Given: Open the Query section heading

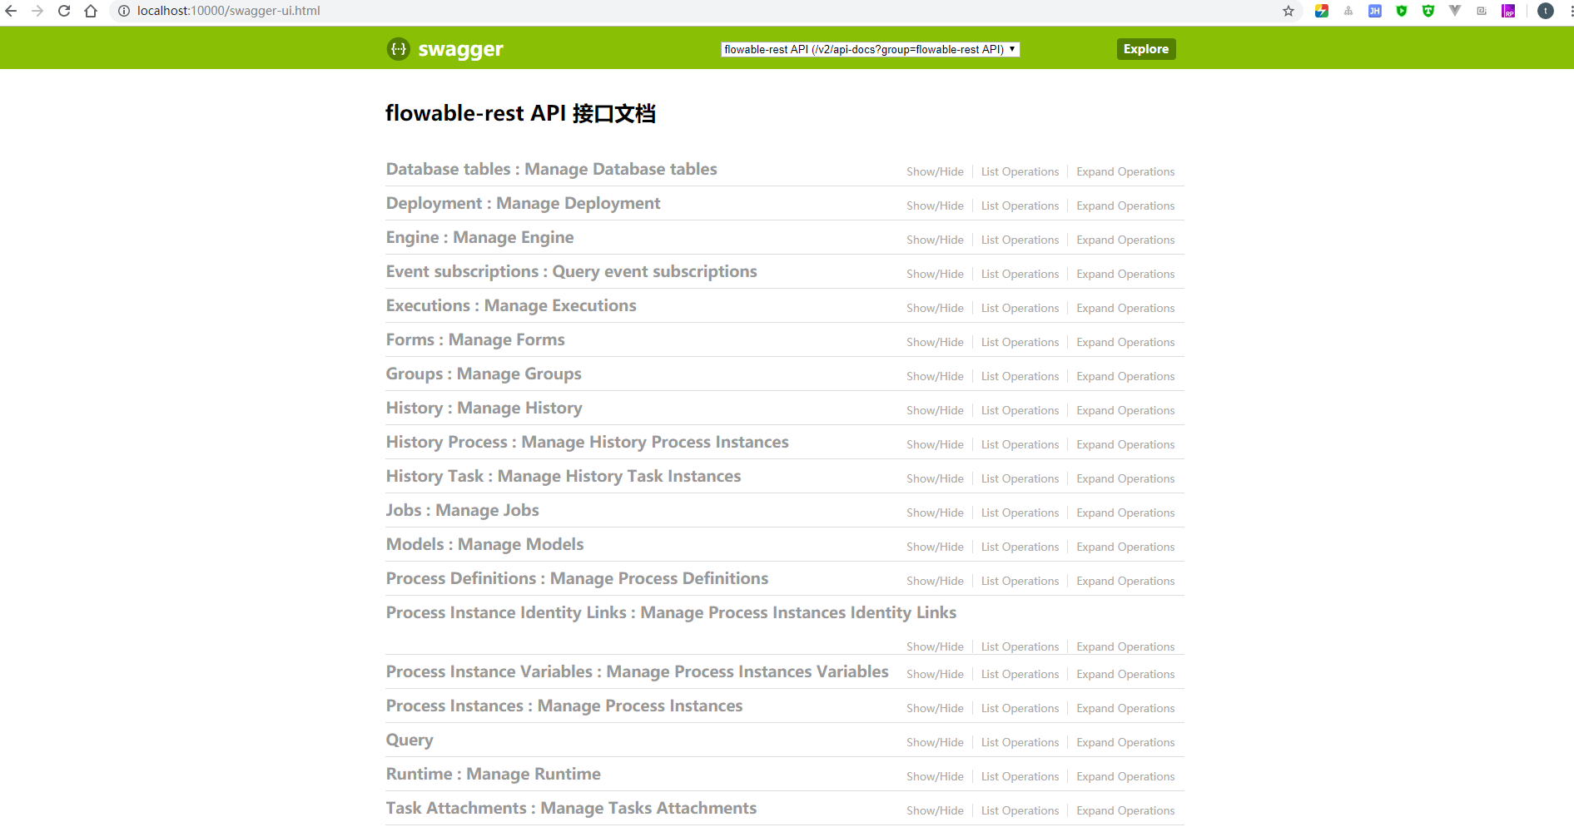Looking at the screenshot, I should pyautogui.click(x=409, y=740).
